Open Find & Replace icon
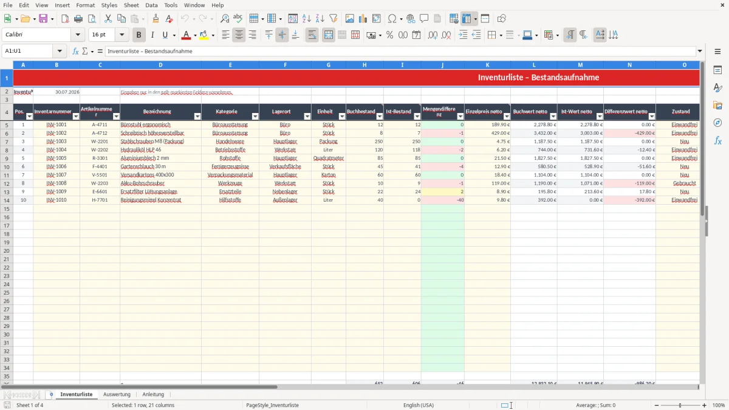This screenshot has width=729, height=410. (225, 19)
